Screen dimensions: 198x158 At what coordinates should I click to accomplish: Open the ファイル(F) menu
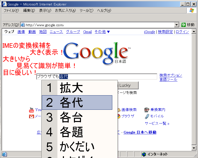[11, 10]
